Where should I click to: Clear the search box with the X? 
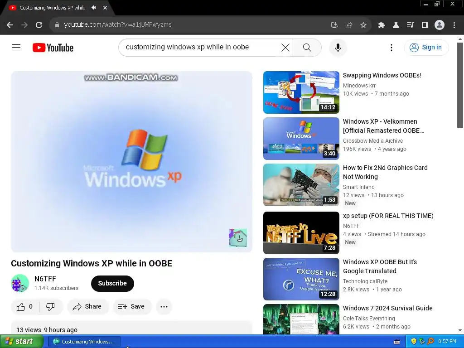point(285,47)
